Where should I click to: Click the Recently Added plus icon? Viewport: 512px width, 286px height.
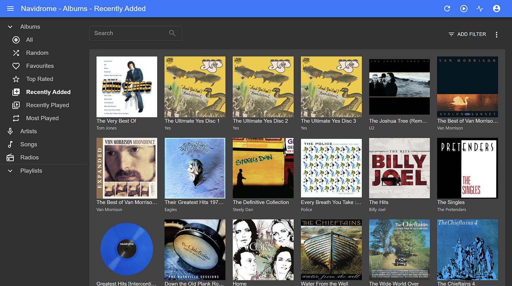tap(16, 92)
